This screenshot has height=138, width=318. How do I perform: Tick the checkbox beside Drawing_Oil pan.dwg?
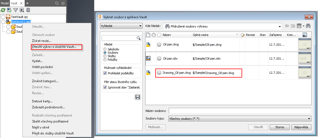[159, 73]
